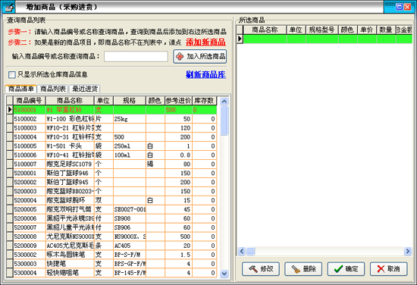
Task: Click left arrow of selected goods scrollbar
Action: 241,251
